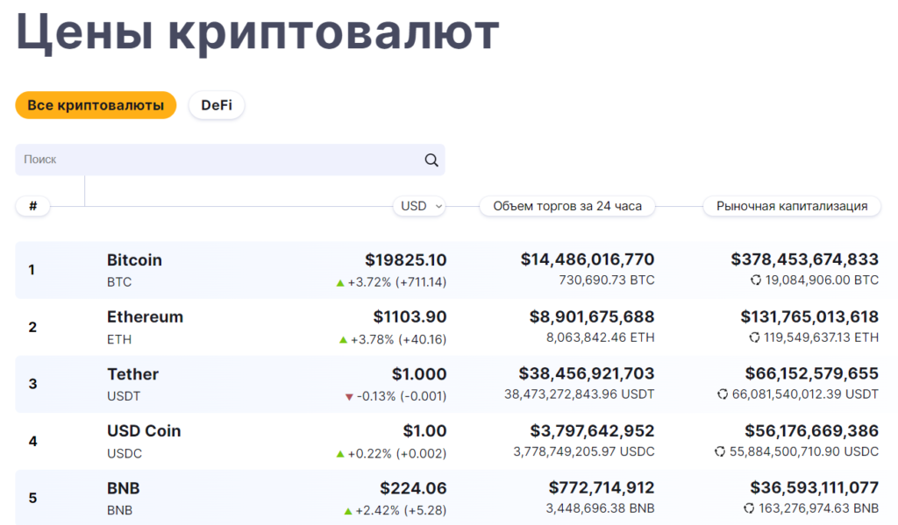Image resolution: width=898 pixels, height=525 pixels.
Task: Select the DeFi filter
Action: pyautogui.click(x=217, y=105)
